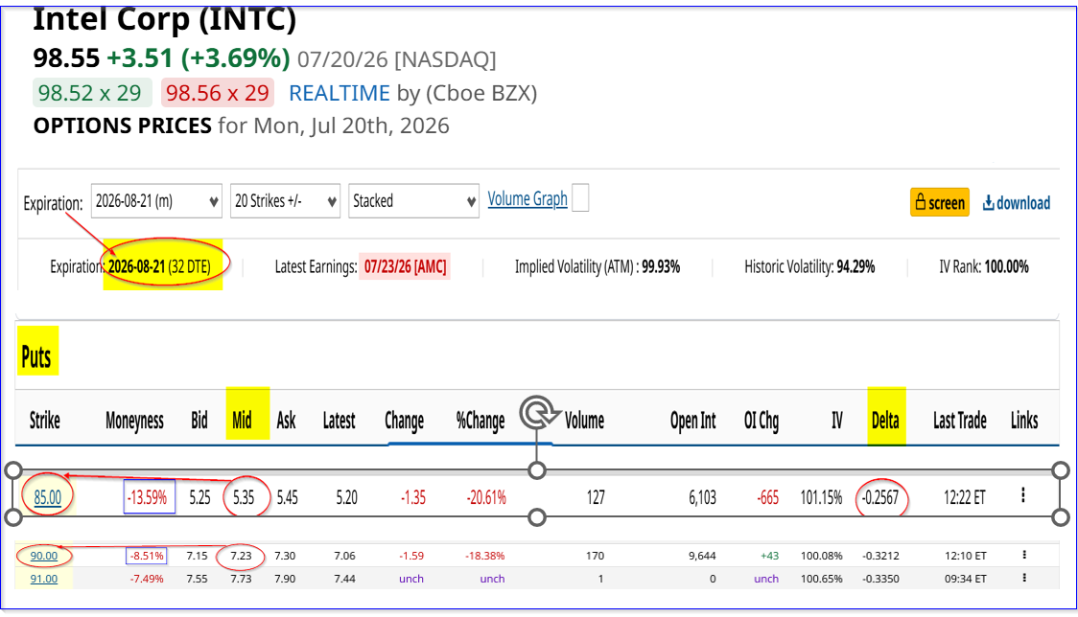The width and height of the screenshot is (1078, 617).
Task: Click the latest earnings date 07/23/26 [AMC]
Action: (405, 266)
